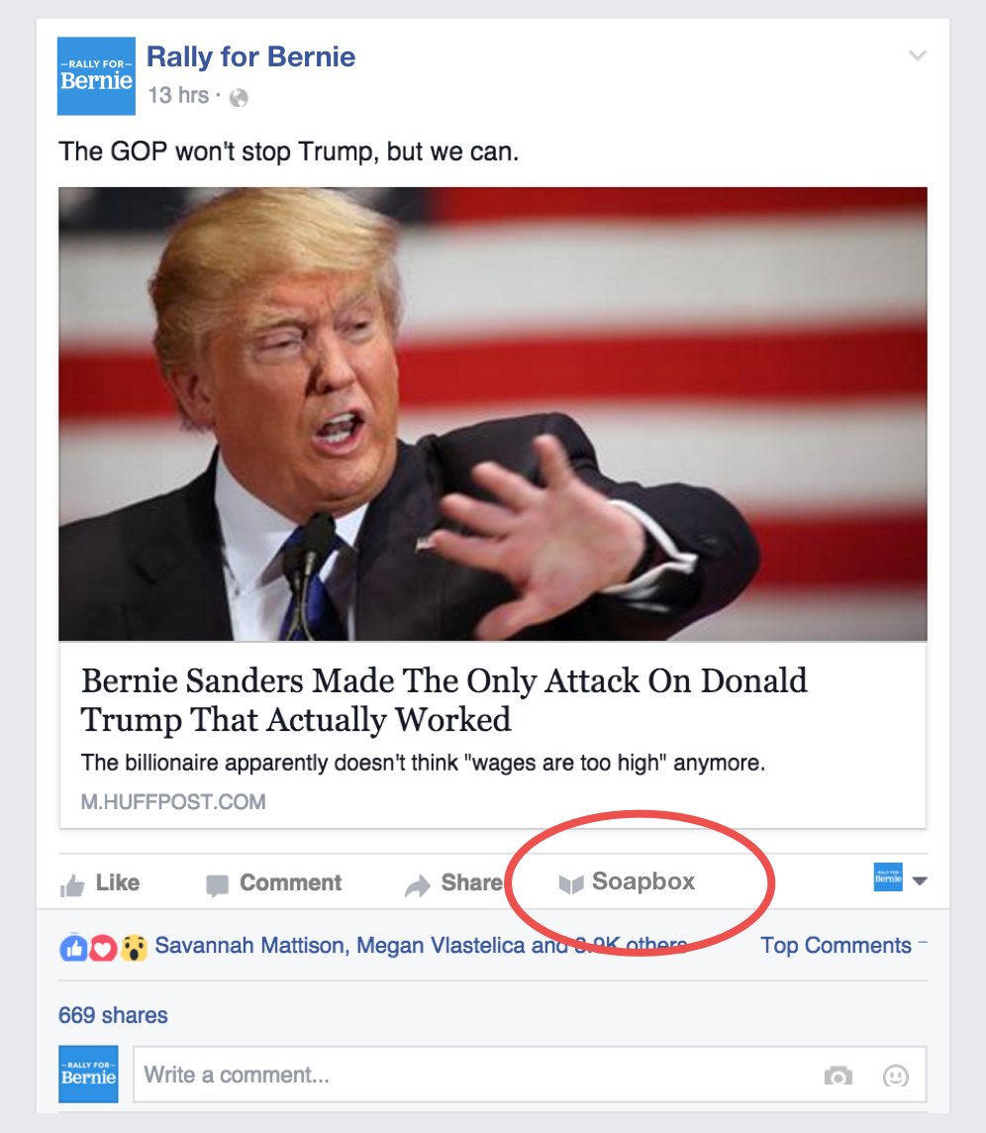
Task: Click the Write a comment field
Action: click(530, 1075)
